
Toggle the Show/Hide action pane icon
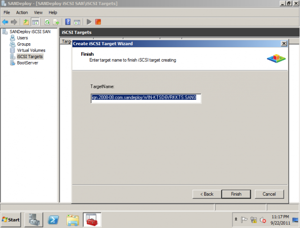coord(77,22)
